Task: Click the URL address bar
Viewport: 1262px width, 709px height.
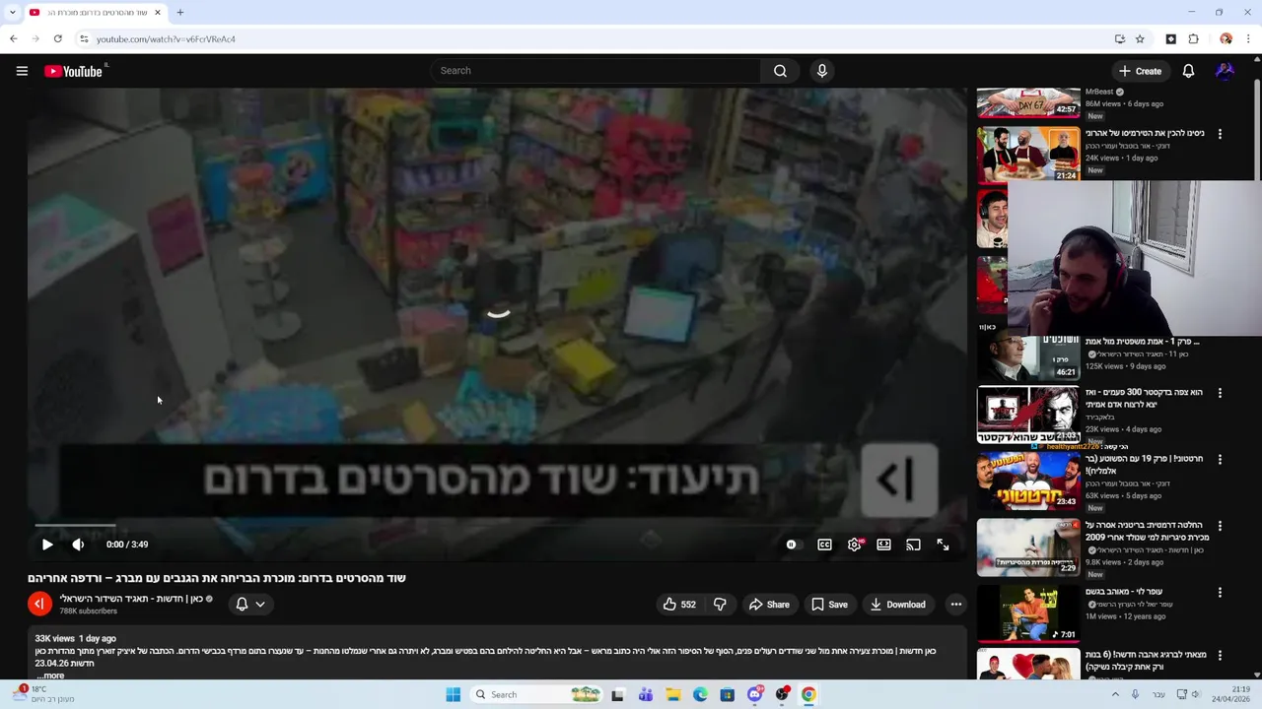Action: coord(592,39)
